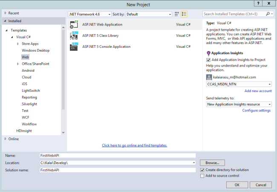Click the Solution name input field
The image size is (277, 192).
pyautogui.click(x=118, y=170)
